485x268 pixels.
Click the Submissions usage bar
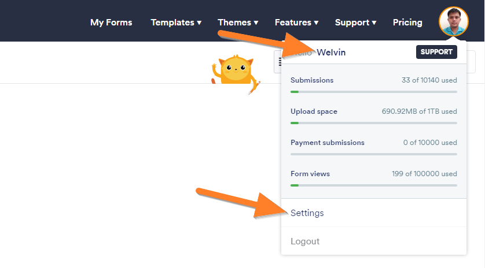pos(374,92)
